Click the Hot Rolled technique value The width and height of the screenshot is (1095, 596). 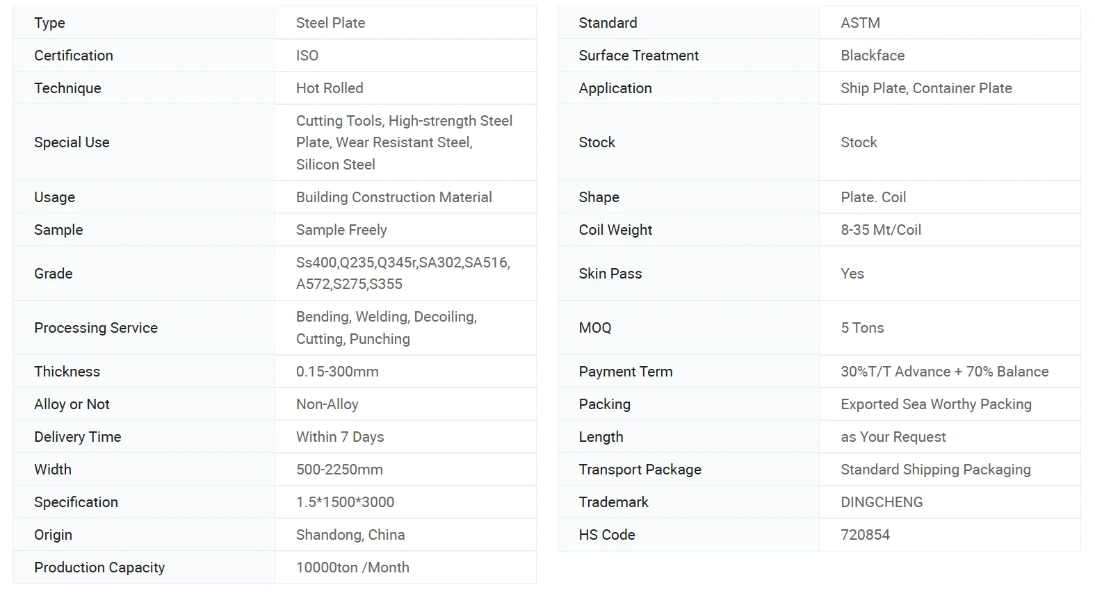(x=330, y=88)
